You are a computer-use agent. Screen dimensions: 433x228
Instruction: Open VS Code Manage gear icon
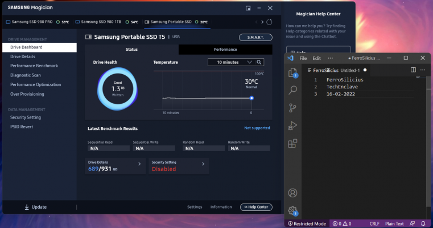[292, 211]
